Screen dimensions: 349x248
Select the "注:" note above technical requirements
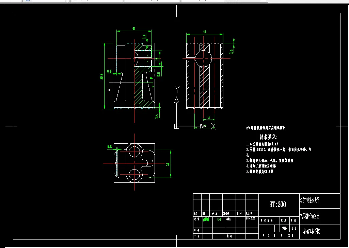coord(266,128)
